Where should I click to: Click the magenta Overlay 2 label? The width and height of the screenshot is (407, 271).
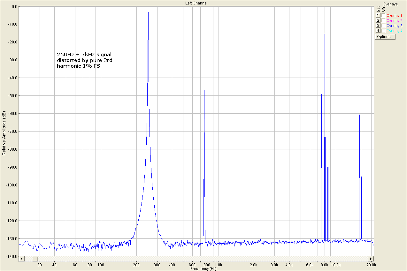point(394,21)
